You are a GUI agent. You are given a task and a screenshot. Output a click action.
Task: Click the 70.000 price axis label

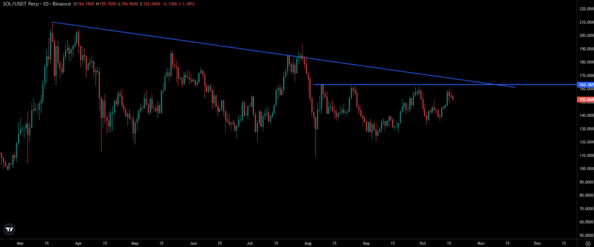pyautogui.click(x=586, y=209)
